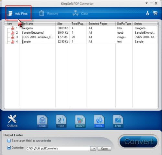Screen dimensions: 162x155
Task: Click the 80.04 Kb size cell
Action: pos(63,33)
